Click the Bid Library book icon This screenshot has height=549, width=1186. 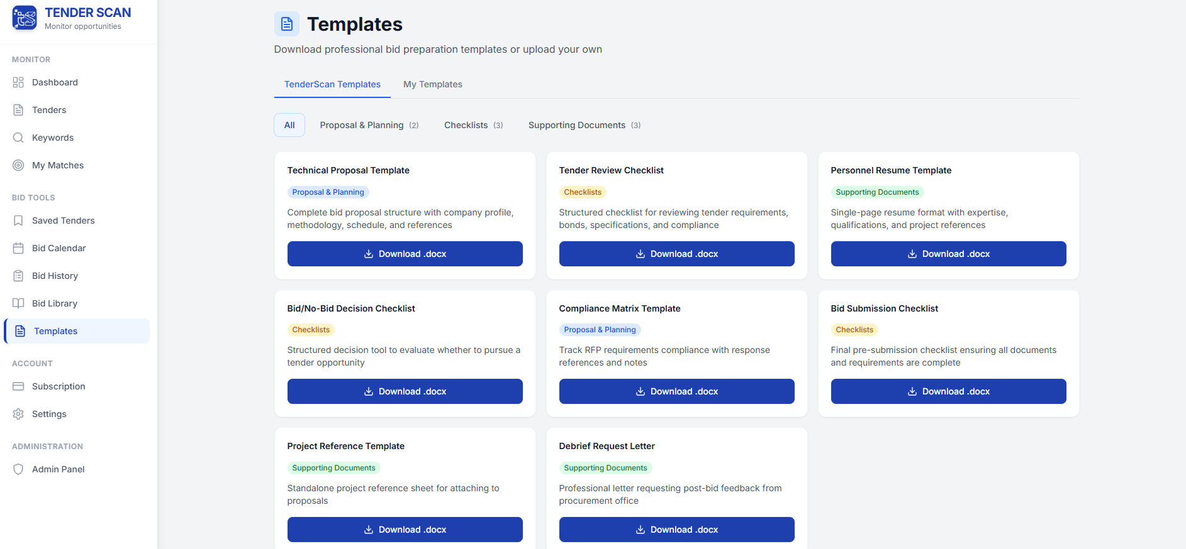[18, 303]
